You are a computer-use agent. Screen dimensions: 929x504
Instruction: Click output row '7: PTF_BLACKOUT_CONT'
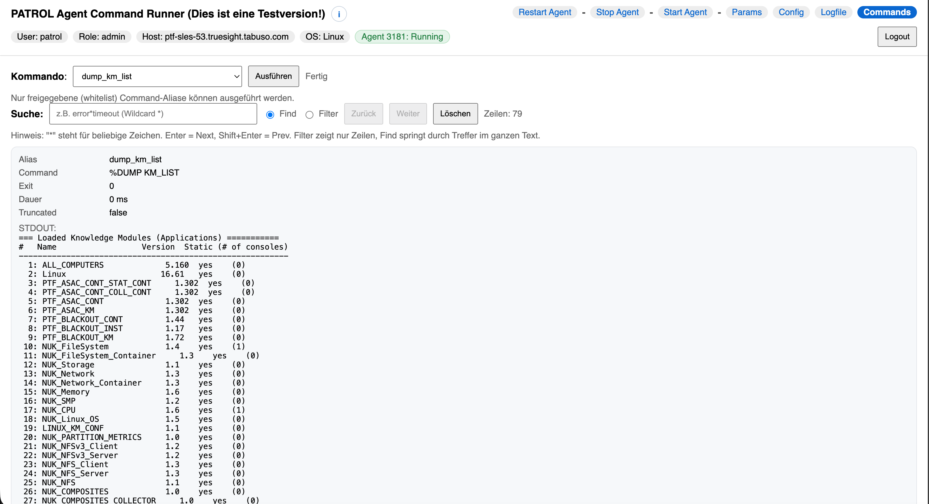[x=136, y=319]
